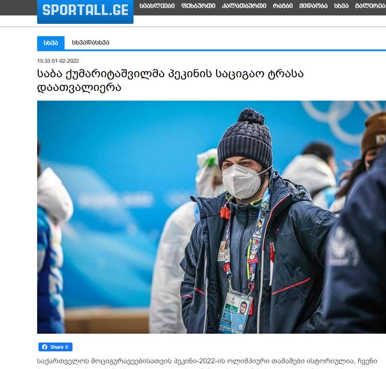Go to the ფეხბურთი football section
Viewport: 386px width, 369px height.
198,6
